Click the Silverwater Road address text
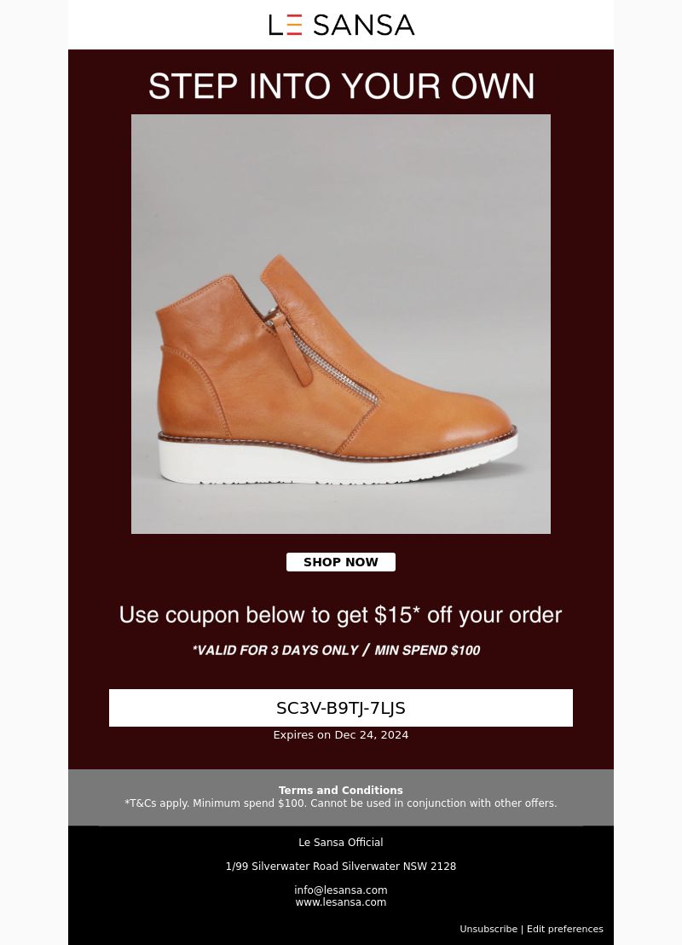Viewport: 682px width, 945px height. tap(341, 866)
